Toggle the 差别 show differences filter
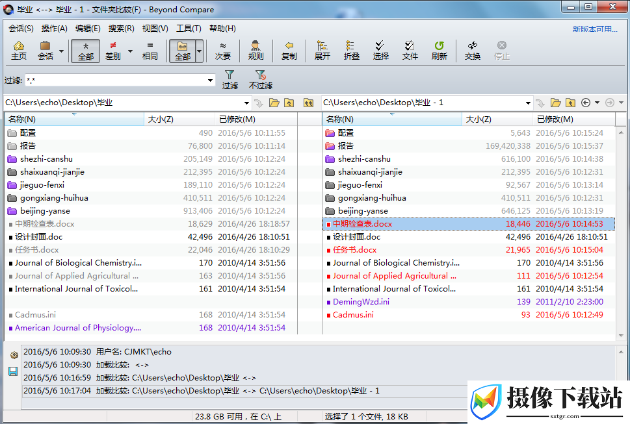The image size is (630, 424). [x=113, y=51]
